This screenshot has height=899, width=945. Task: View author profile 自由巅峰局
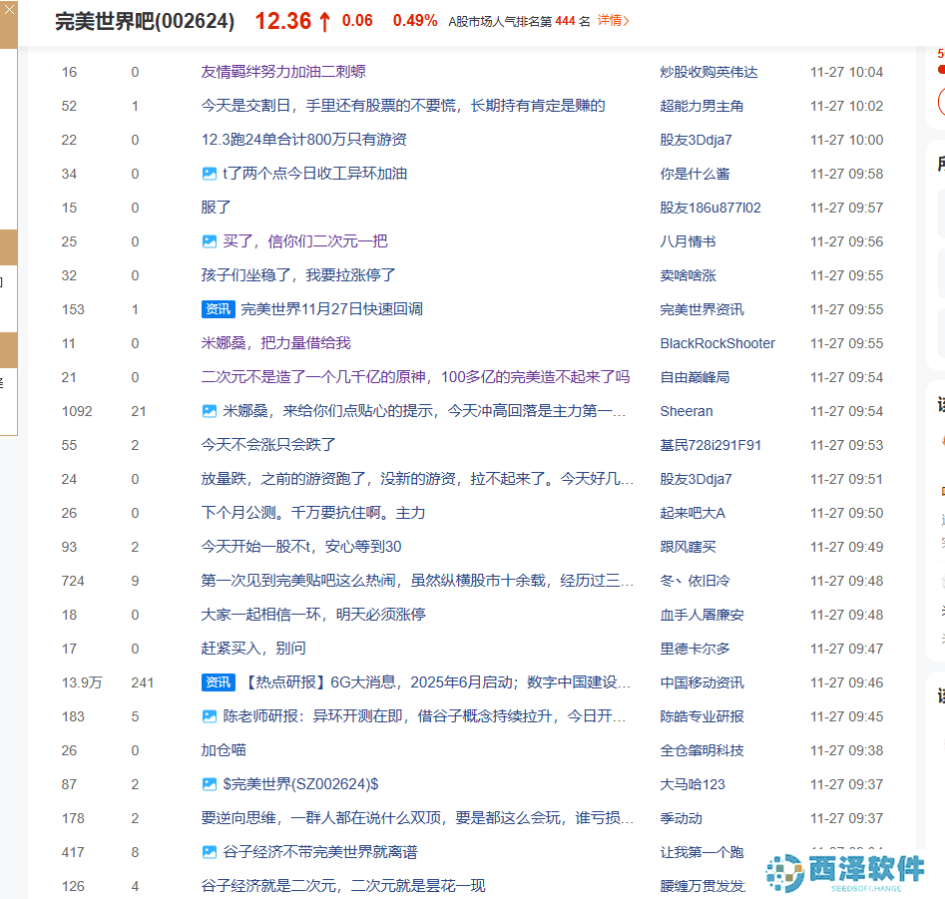(695, 377)
